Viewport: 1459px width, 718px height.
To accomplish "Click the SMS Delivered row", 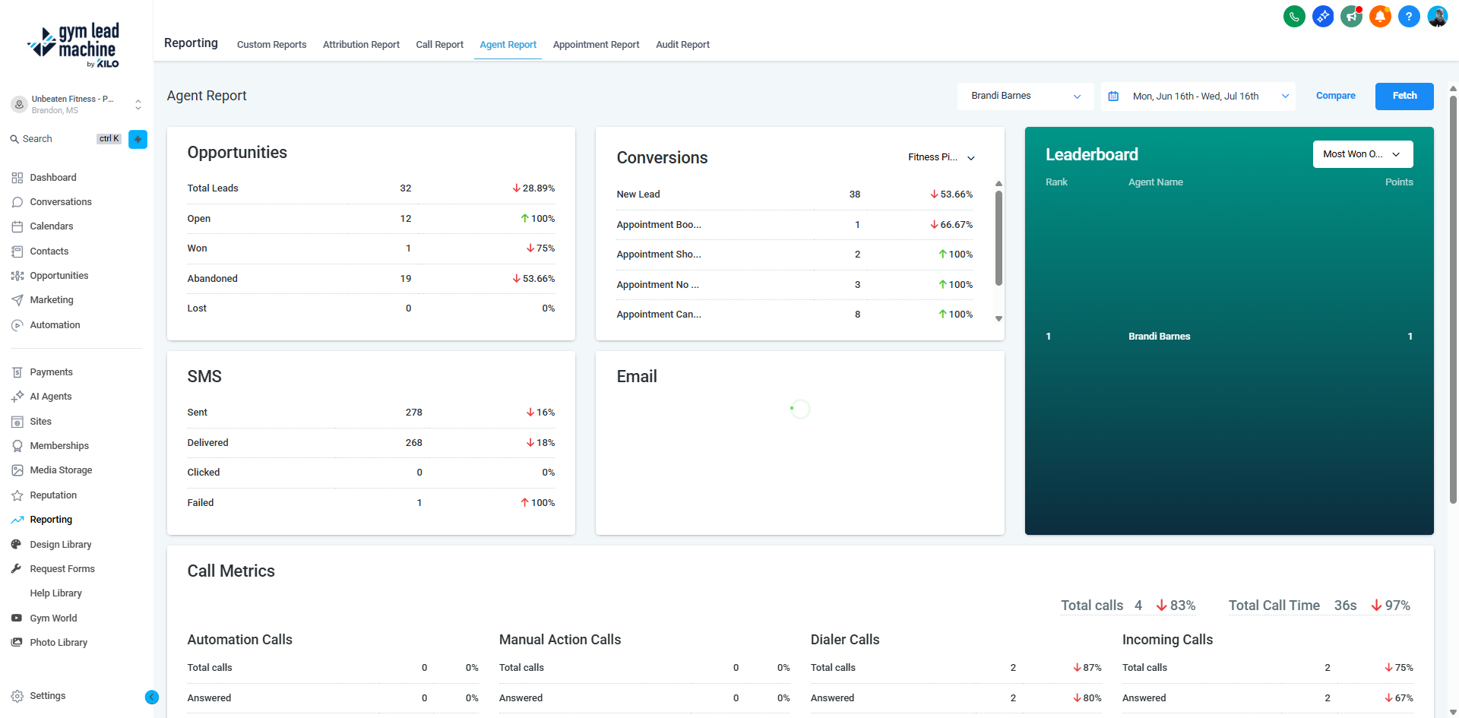I will 371,443.
